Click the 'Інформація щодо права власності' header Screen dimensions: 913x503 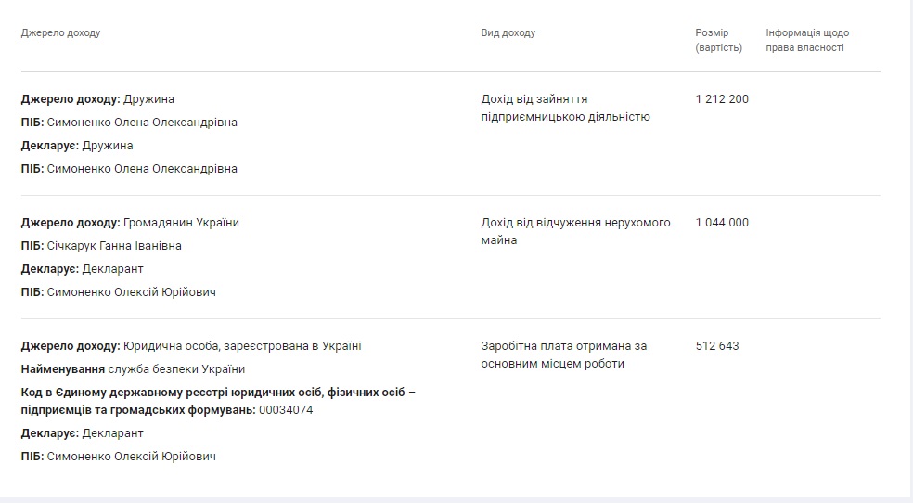click(806, 40)
